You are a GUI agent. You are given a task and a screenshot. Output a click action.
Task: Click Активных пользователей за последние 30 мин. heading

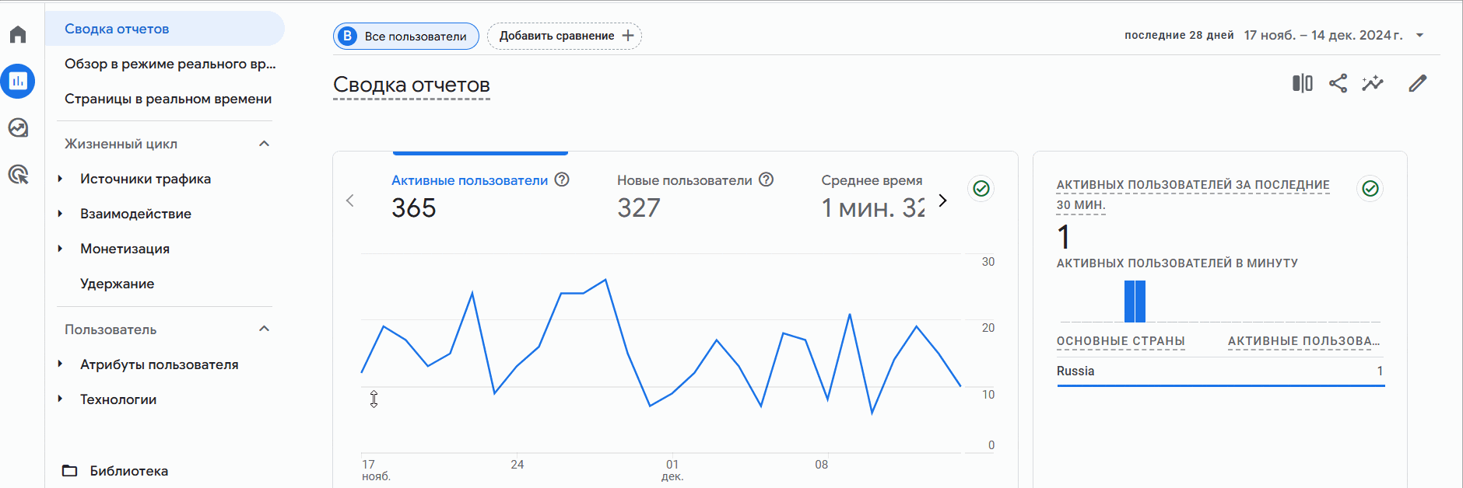coord(1193,194)
